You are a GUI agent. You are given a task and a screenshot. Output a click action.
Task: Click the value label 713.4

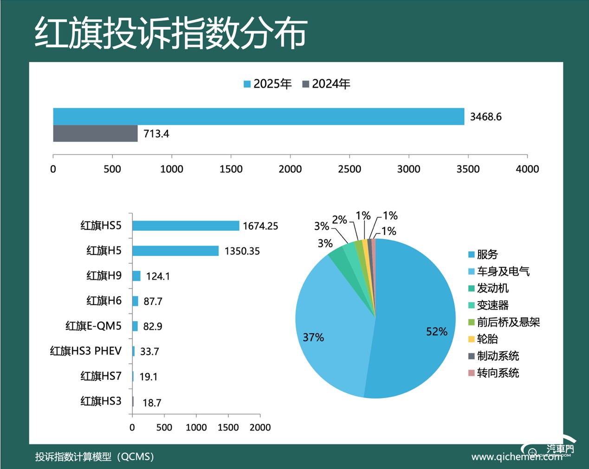point(156,134)
